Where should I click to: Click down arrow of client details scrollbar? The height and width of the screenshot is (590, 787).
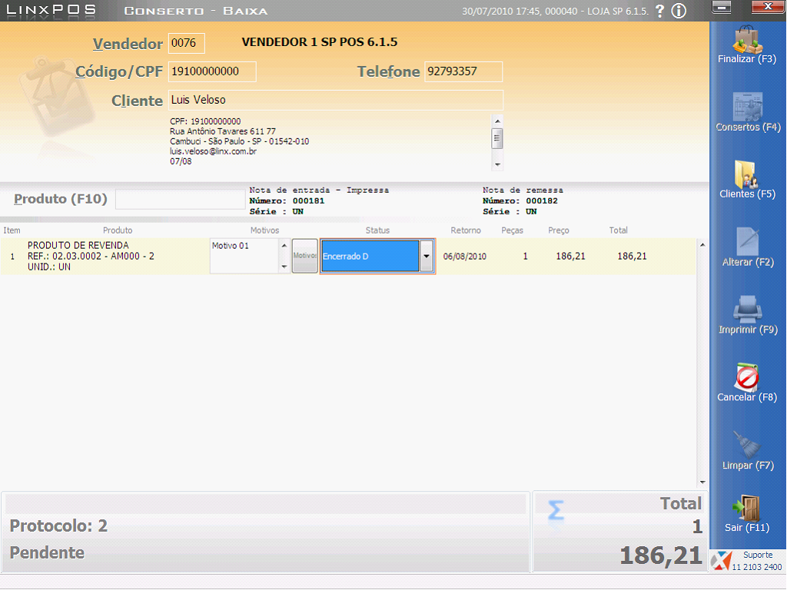(x=497, y=164)
